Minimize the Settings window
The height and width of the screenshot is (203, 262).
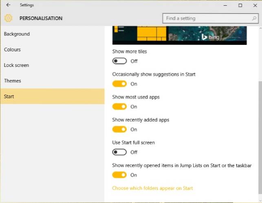click(x=225, y=5)
